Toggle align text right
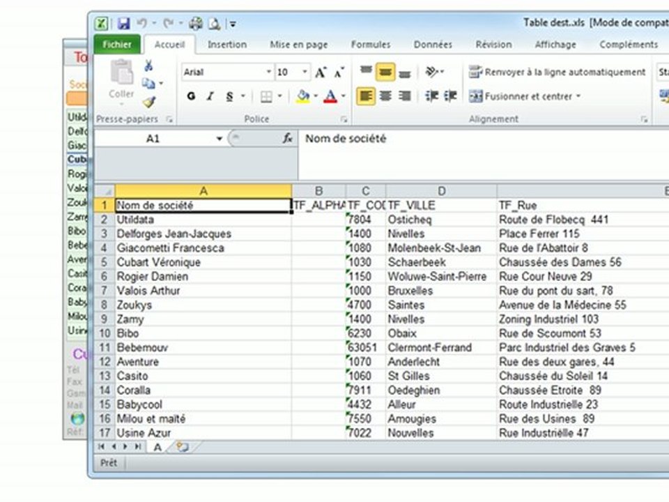 point(404,96)
